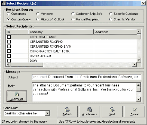Click the recipients list horizontal scrollbar thumb
This screenshot has width=147, height=125.
[x=27, y=65]
